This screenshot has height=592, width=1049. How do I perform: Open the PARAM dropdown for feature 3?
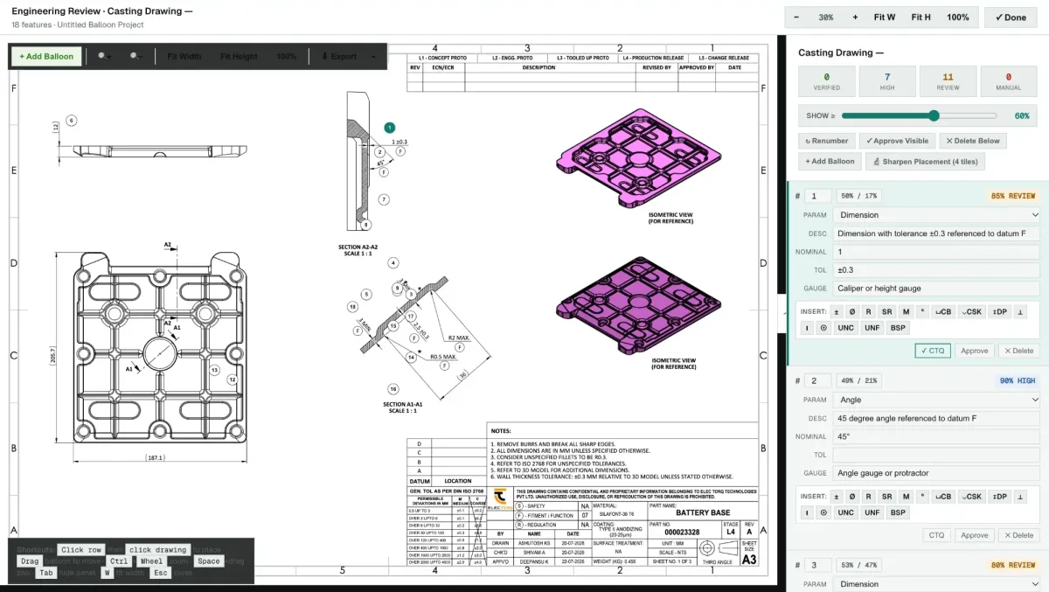[x=936, y=584]
